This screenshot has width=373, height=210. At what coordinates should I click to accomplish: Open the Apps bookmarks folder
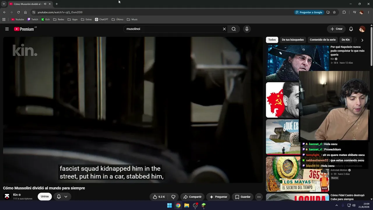coord(73,20)
